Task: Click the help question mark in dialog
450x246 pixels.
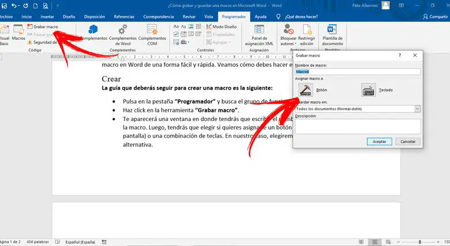Action: point(400,55)
